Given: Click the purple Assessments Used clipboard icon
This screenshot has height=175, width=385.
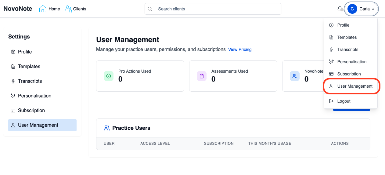Looking at the screenshot, I should point(202,76).
